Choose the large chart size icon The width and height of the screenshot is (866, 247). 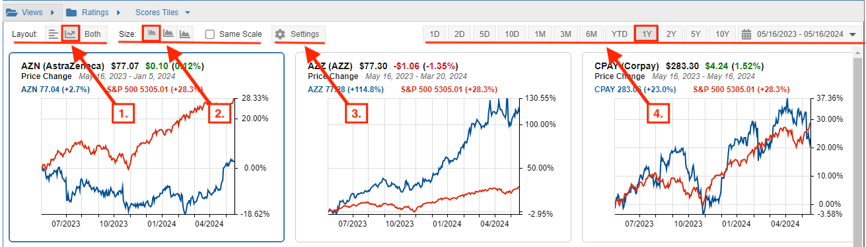(186, 34)
